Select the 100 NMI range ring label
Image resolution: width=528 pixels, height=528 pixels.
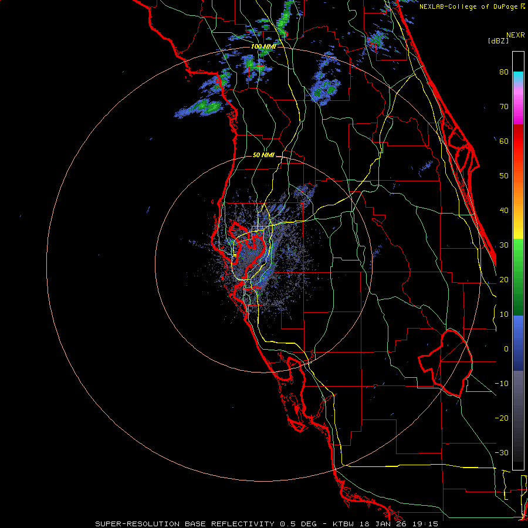[x=263, y=46]
